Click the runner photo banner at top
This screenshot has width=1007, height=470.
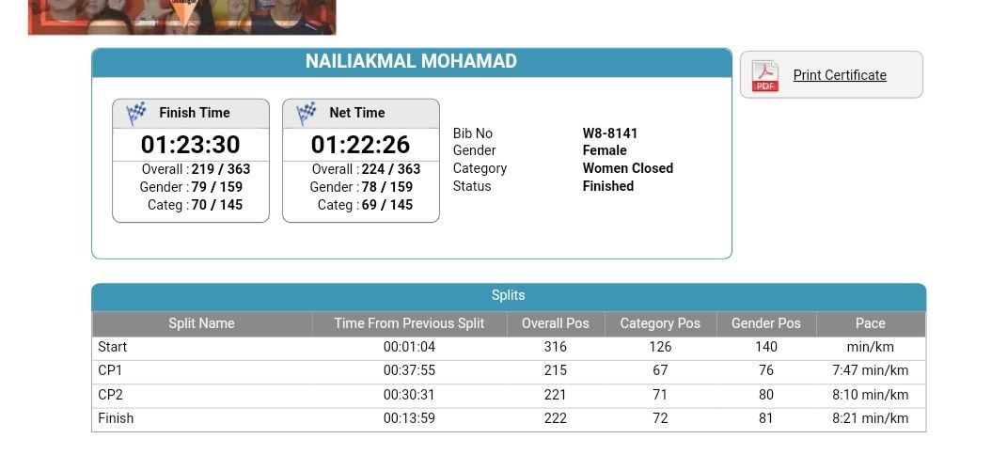(181, 17)
